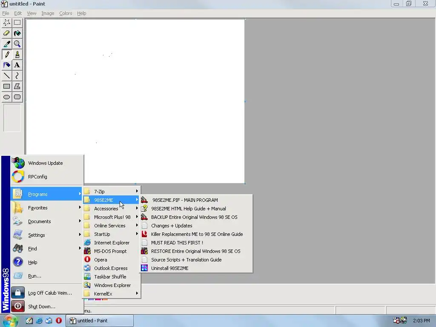Select the Polygon shape tool

[x=17, y=86]
